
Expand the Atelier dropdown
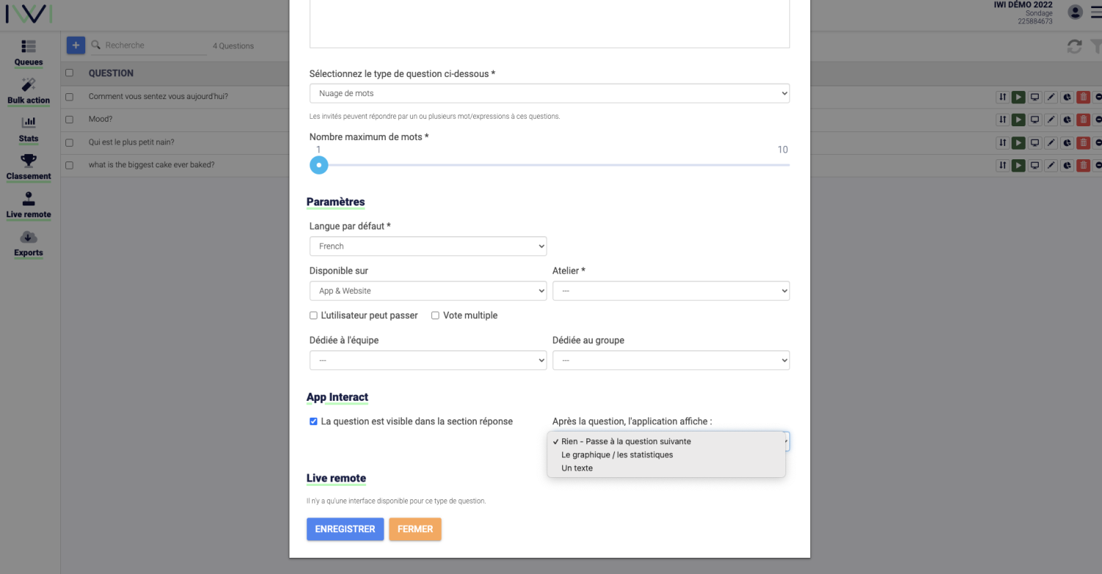(671, 291)
